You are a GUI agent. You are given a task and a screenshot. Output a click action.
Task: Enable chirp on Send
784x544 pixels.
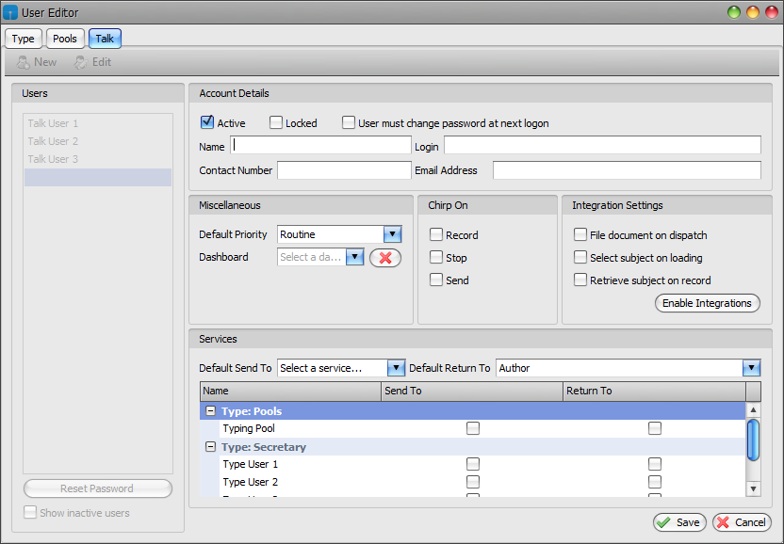click(436, 280)
